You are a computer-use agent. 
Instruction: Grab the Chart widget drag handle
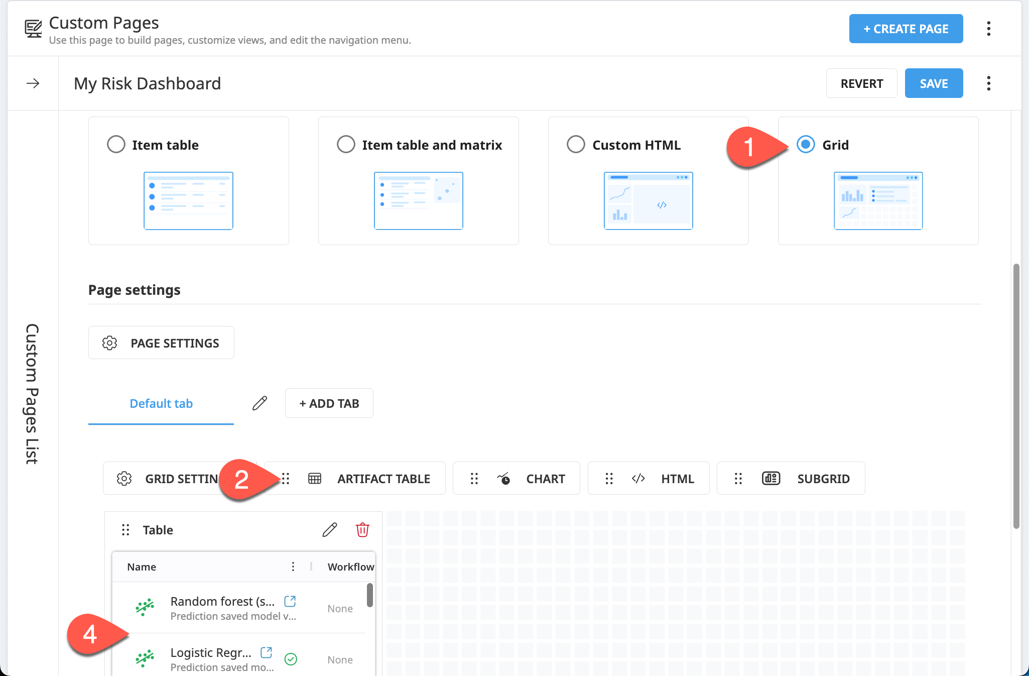pyautogui.click(x=474, y=479)
